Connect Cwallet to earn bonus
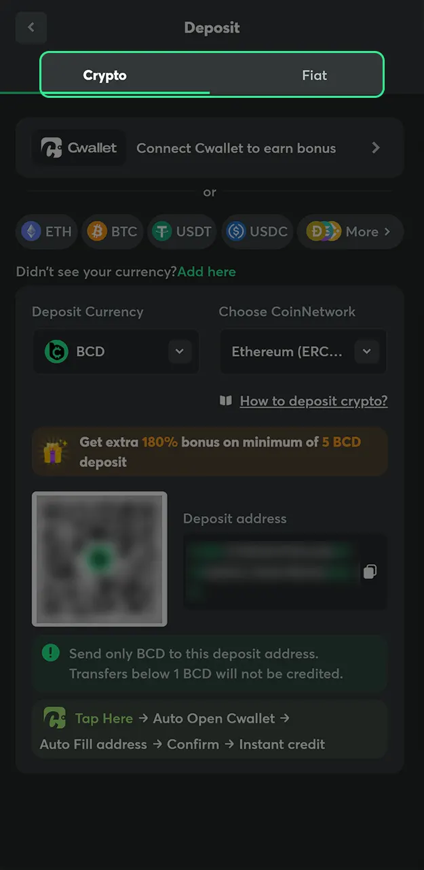This screenshot has width=424, height=870. pyautogui.click(x=236, y=148)
